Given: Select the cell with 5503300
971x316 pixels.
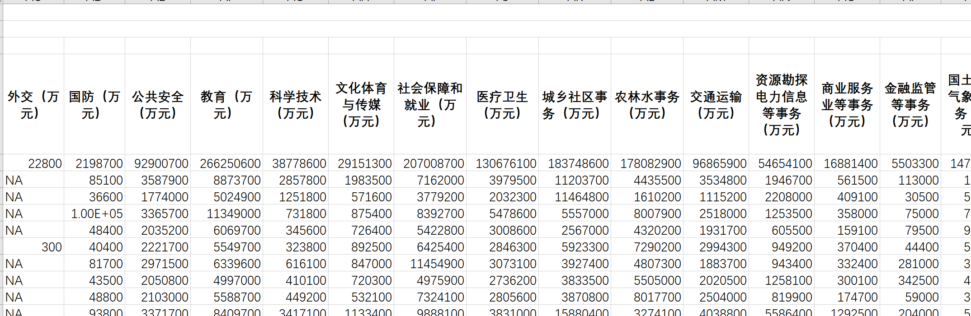Looking at the screenshot, I should click(x=910, y=163).
